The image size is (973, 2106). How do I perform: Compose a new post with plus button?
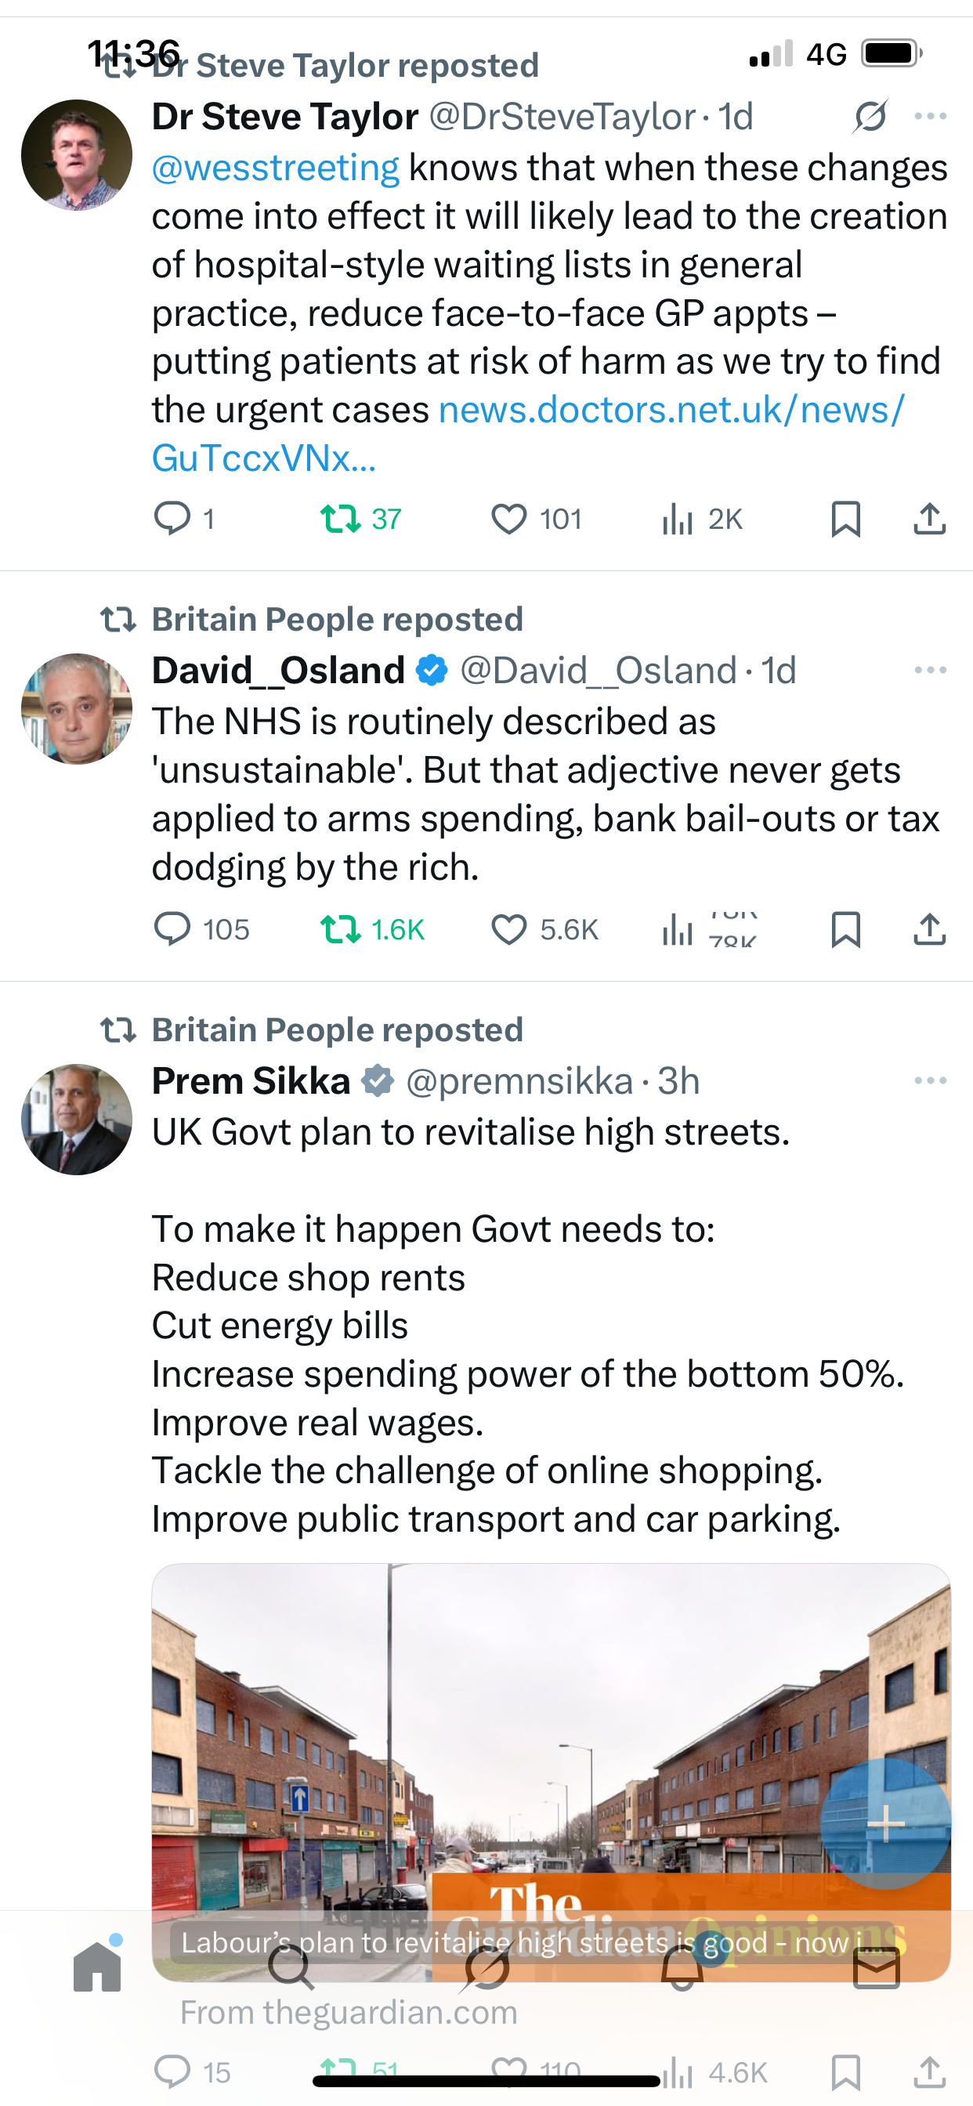[x=885, y=1823]
